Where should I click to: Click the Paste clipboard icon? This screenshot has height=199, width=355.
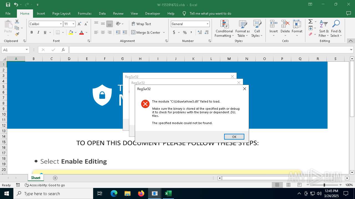coord(8,24)
